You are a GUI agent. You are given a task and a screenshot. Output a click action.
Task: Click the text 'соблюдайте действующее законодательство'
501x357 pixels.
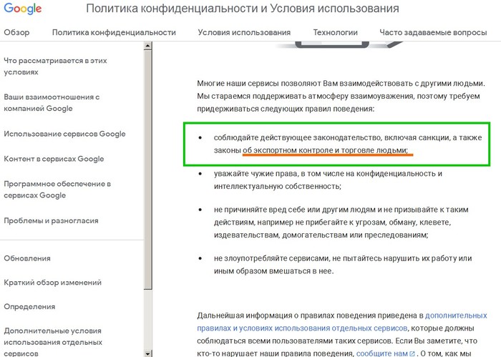pyautogui.click(x=297, y=137)
